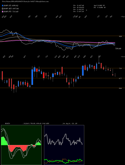Click the 725 value in the Lows row
The image size is (125, 165).
tap(38, 56)
